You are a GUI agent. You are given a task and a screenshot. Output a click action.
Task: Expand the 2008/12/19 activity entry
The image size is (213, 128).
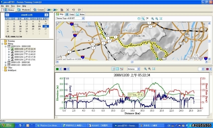[9, 52]
